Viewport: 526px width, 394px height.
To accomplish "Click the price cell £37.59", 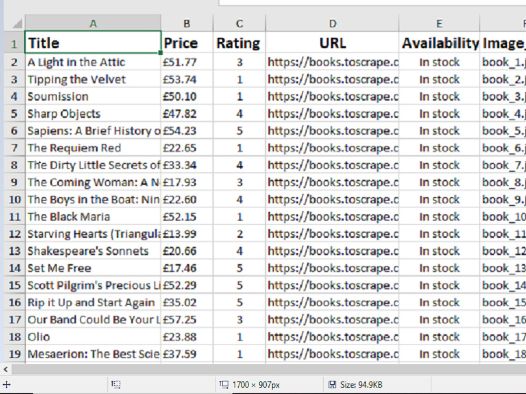I will [x=187, y=354].
